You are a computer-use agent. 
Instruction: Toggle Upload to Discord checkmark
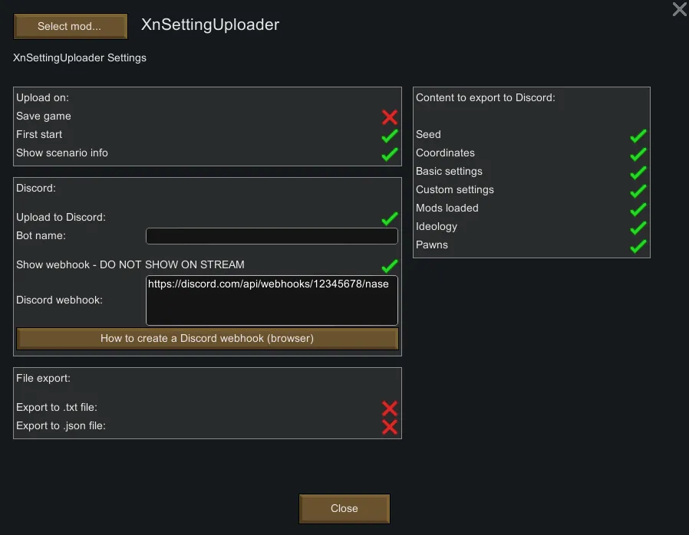tap(390, 218)
